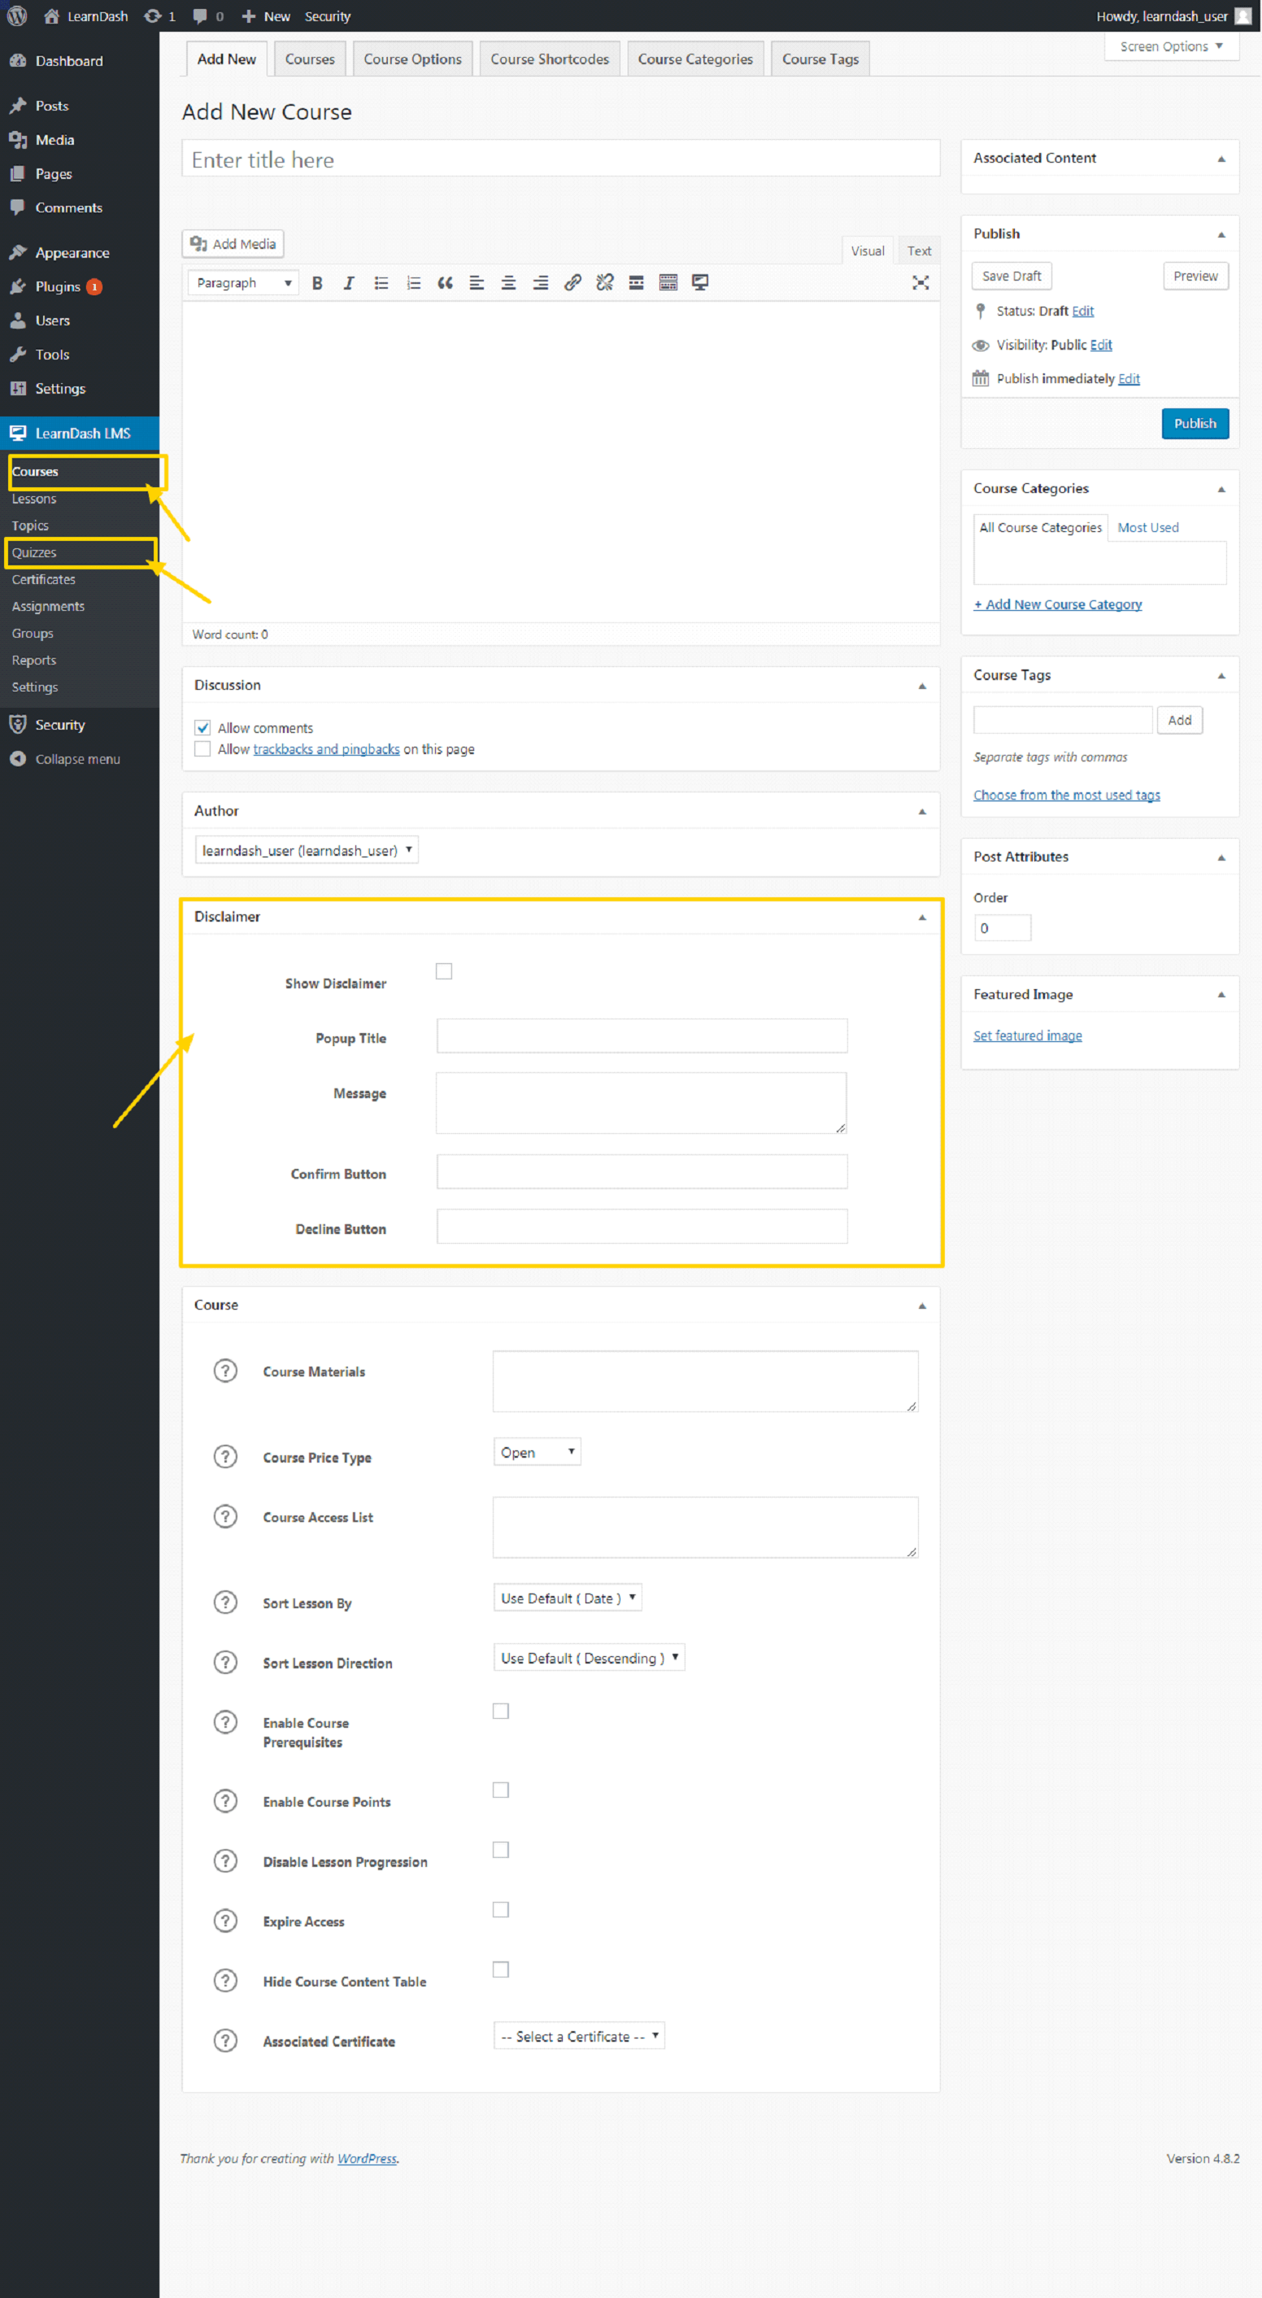Uncheck Allow comments checkbox
This screenshot has height=2298, width=1262.
202,727
